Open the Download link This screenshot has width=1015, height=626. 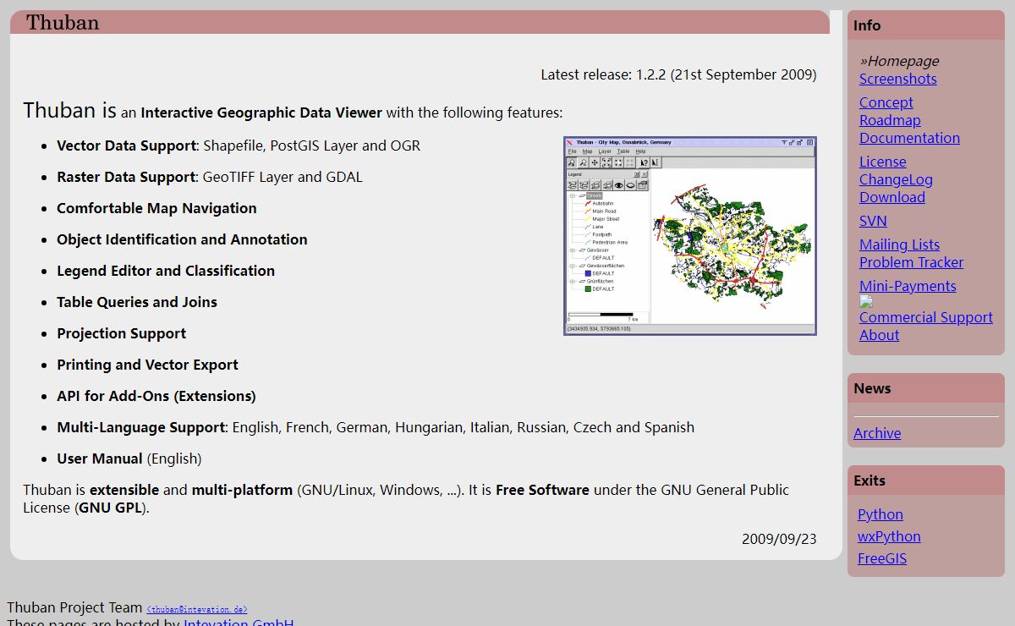[892, 197]
